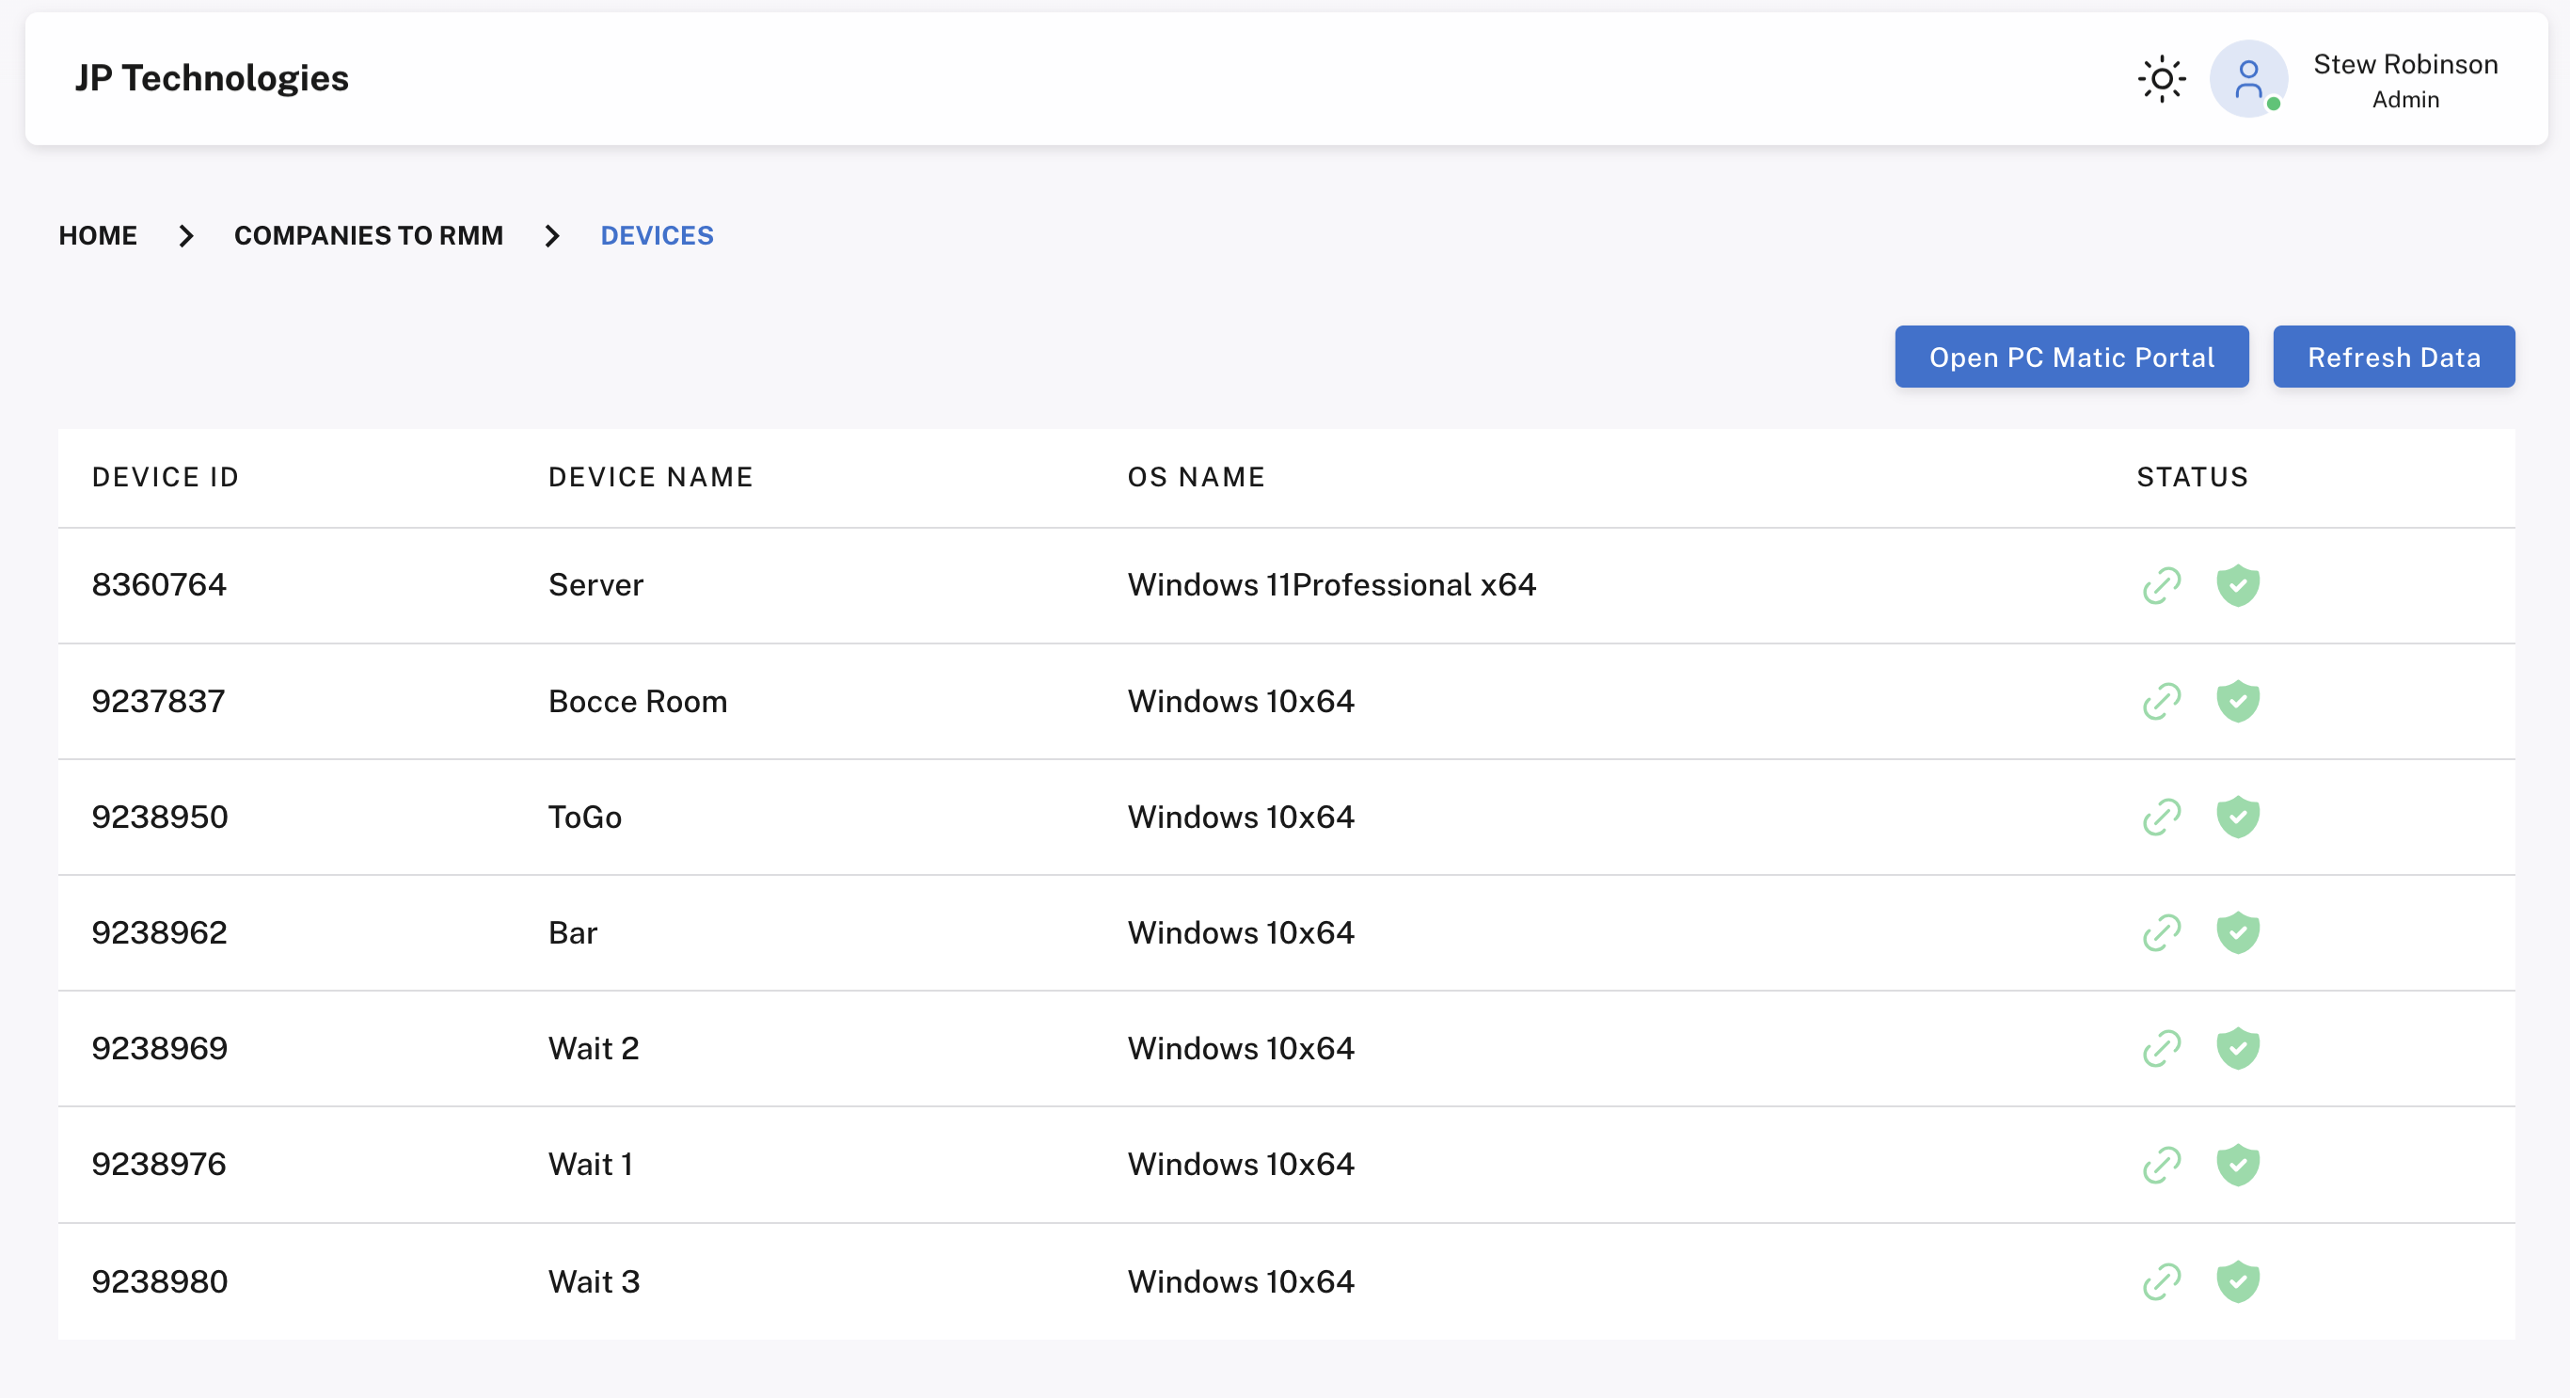Click the shield status icon for Server
Screen dimensions: 2570x1398
2238,586
